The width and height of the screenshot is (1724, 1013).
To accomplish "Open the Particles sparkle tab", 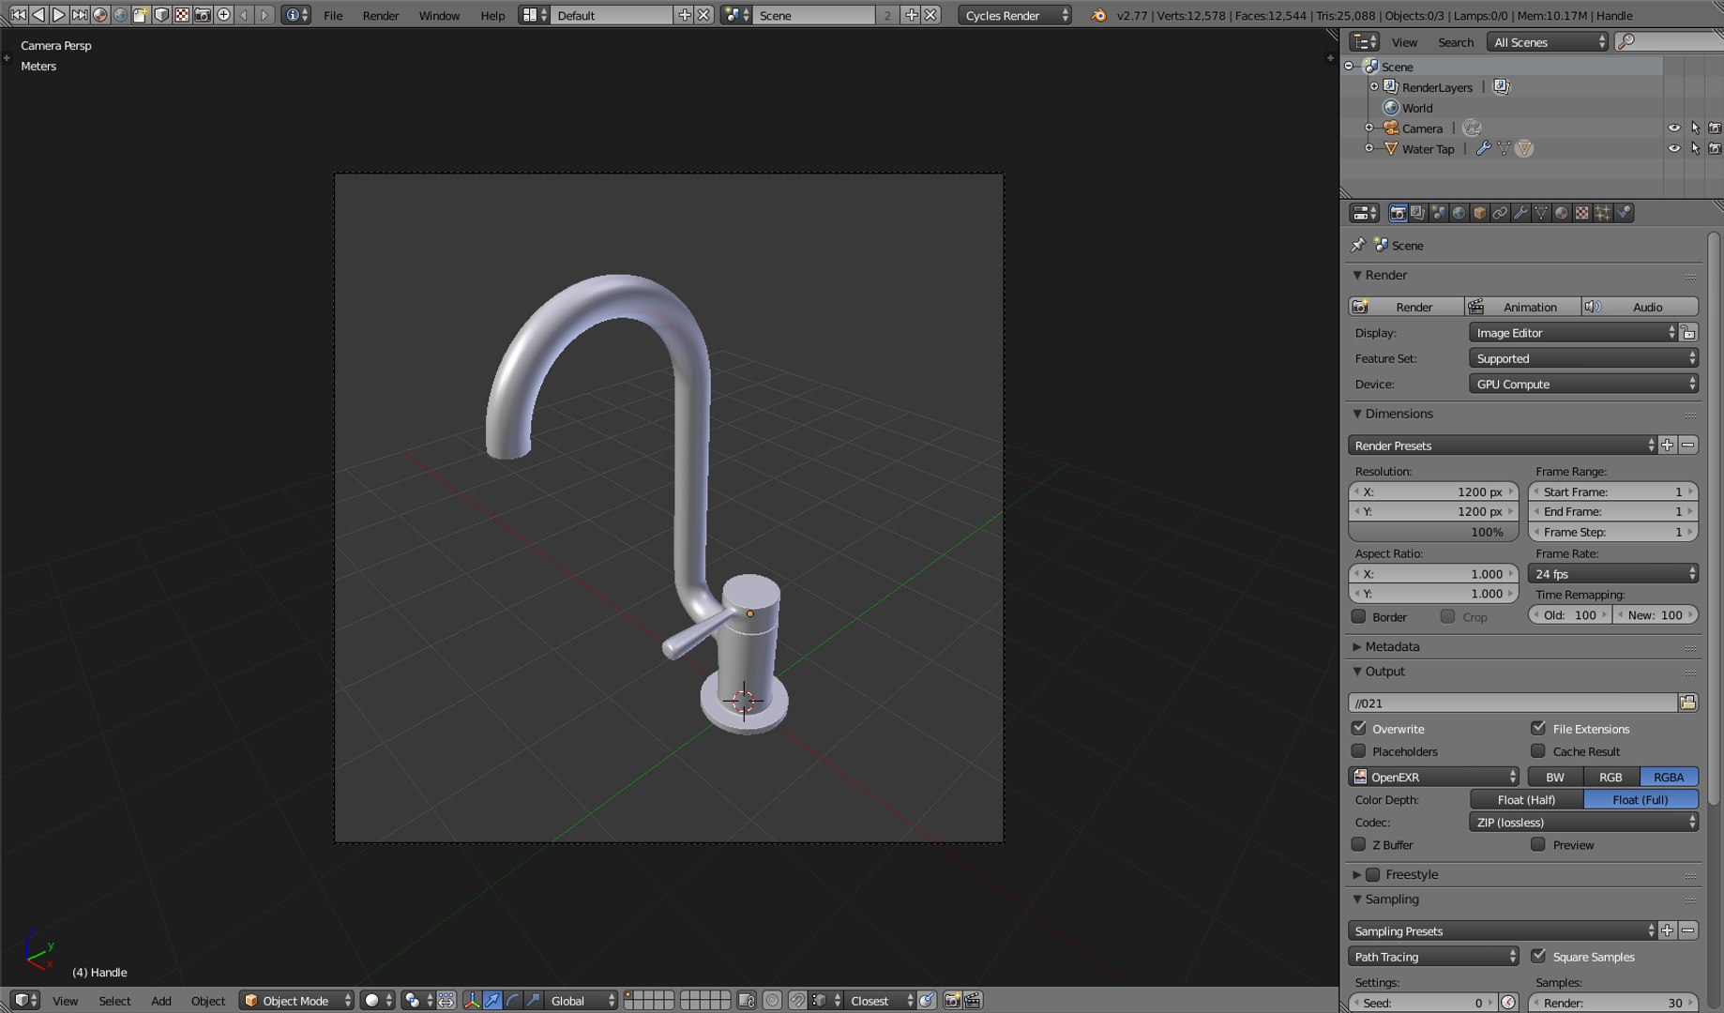I will [x=1603, y=213].
